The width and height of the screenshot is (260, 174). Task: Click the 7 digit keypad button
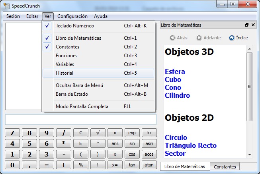(x=12, y=133)
